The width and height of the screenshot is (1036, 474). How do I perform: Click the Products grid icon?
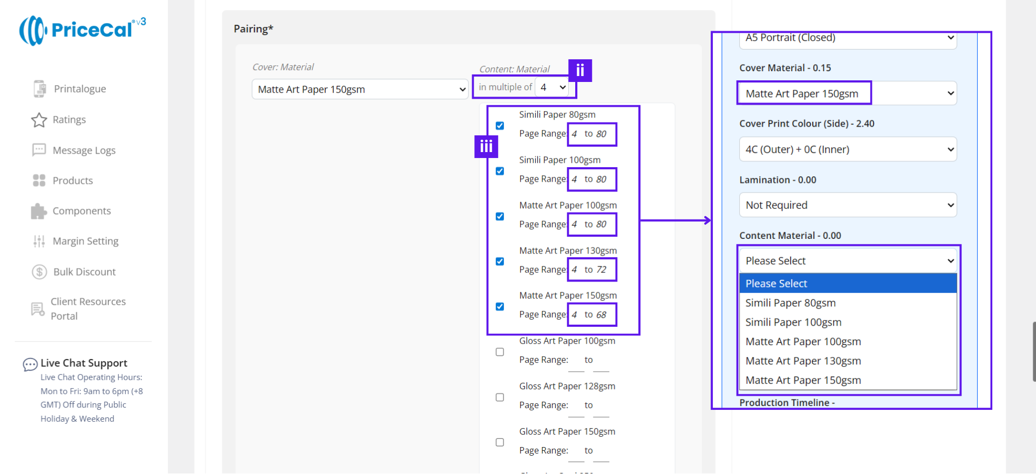[39, 181]
